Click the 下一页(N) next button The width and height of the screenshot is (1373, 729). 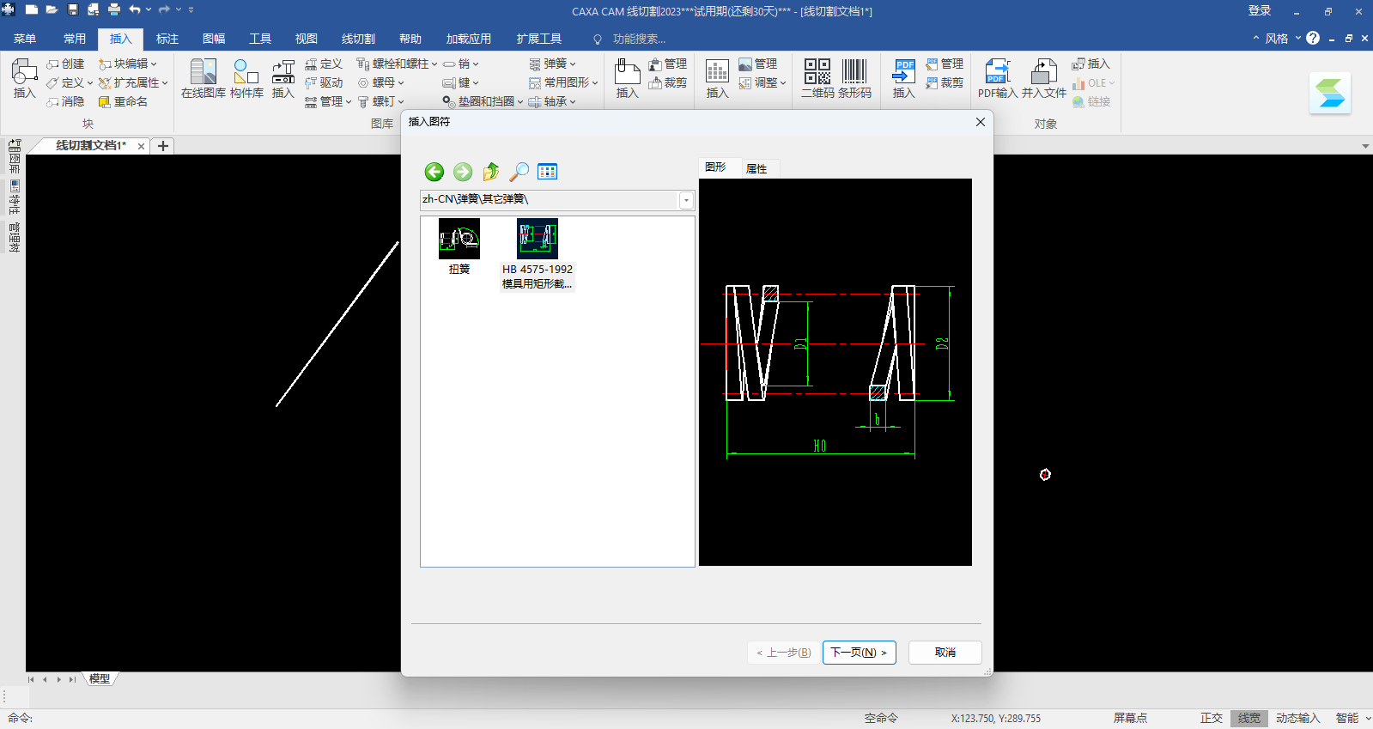point(859,653)
